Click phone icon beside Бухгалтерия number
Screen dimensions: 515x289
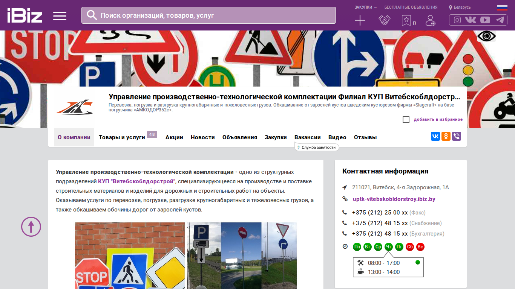pyautogui.click(x=345, y=234)
